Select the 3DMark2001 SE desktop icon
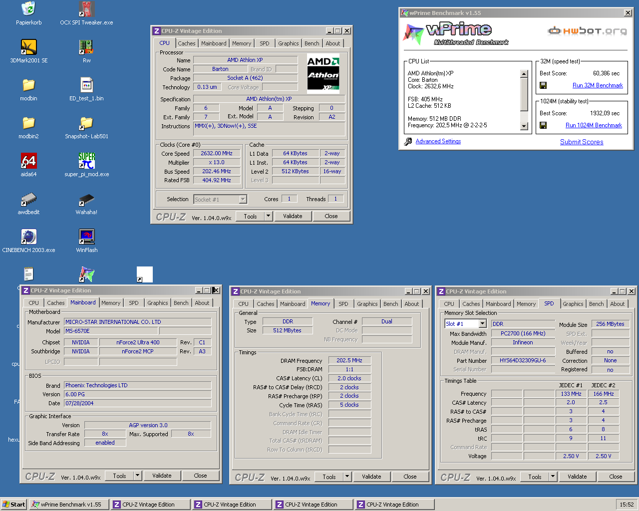This screenshot has height=511, width=639. click(28, 47)
